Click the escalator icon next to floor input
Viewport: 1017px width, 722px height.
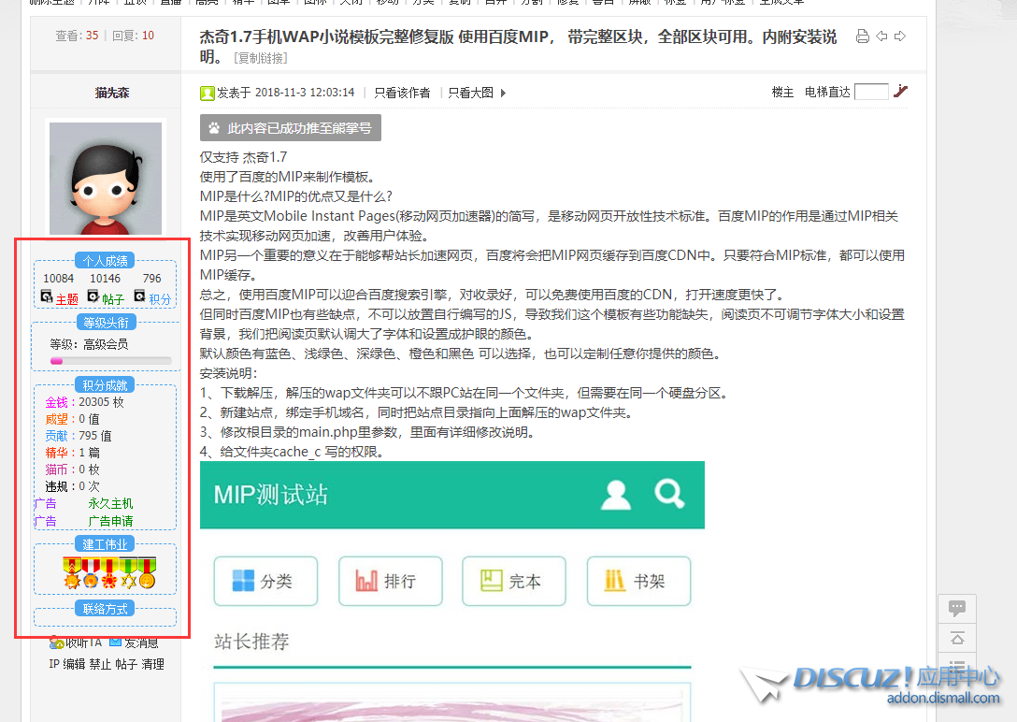click(901, 91)
